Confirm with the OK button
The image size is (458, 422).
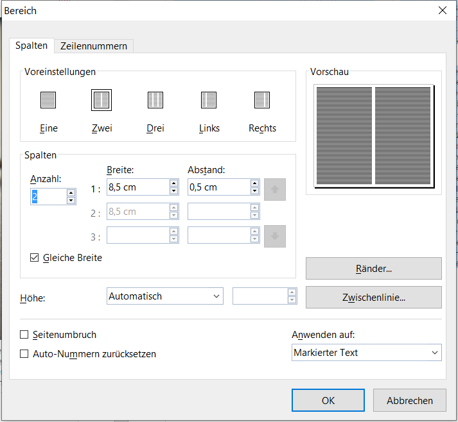pyautogui.click(x=328, y=400)
